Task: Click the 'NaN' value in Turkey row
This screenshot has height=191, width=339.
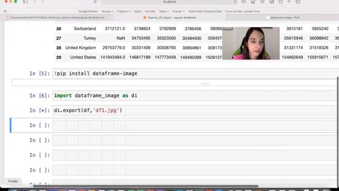Action: 121,38
